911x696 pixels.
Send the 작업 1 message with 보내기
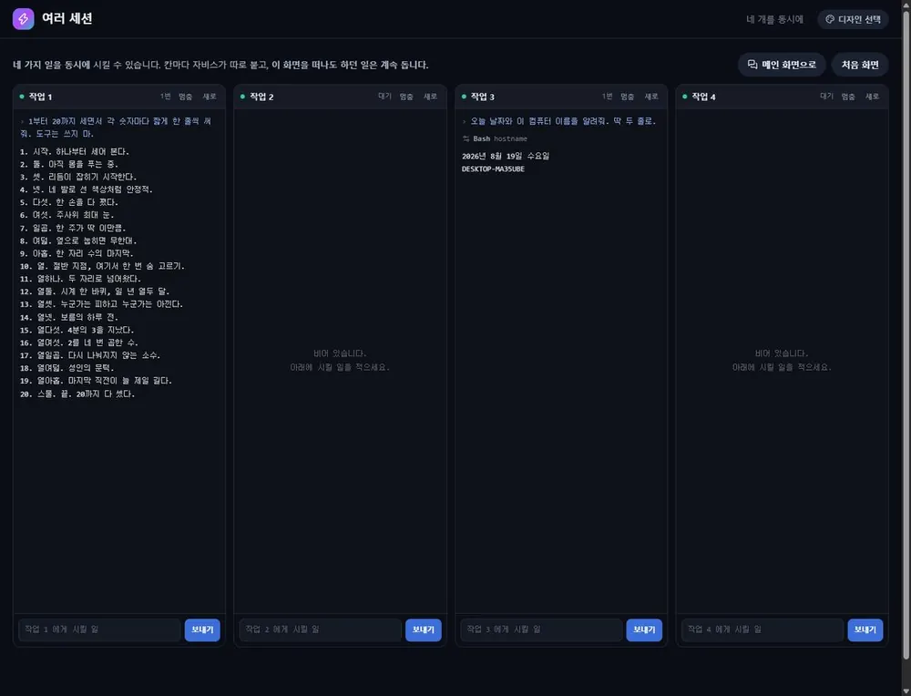point(202,629)
